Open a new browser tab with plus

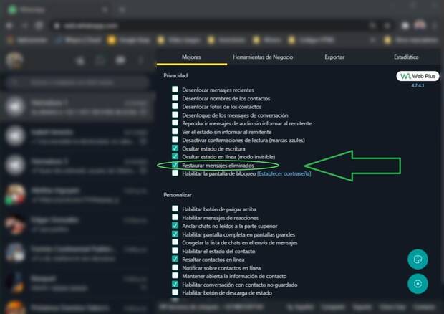click(x=122, y=9)
